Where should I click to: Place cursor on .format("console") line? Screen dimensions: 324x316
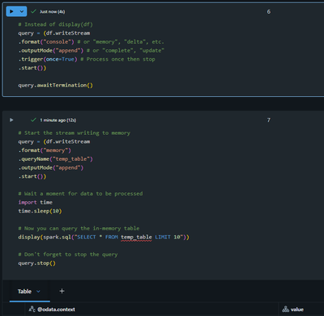[91, 42]
